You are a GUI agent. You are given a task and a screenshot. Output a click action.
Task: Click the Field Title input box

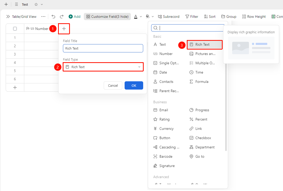pyautogui.click(x=103, y=48)
